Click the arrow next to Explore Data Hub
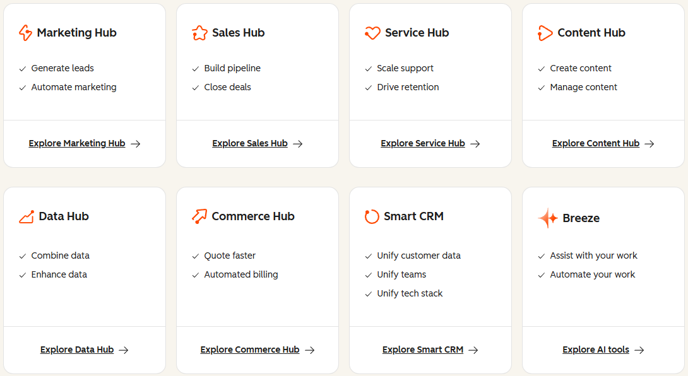 tap(124, 350)
